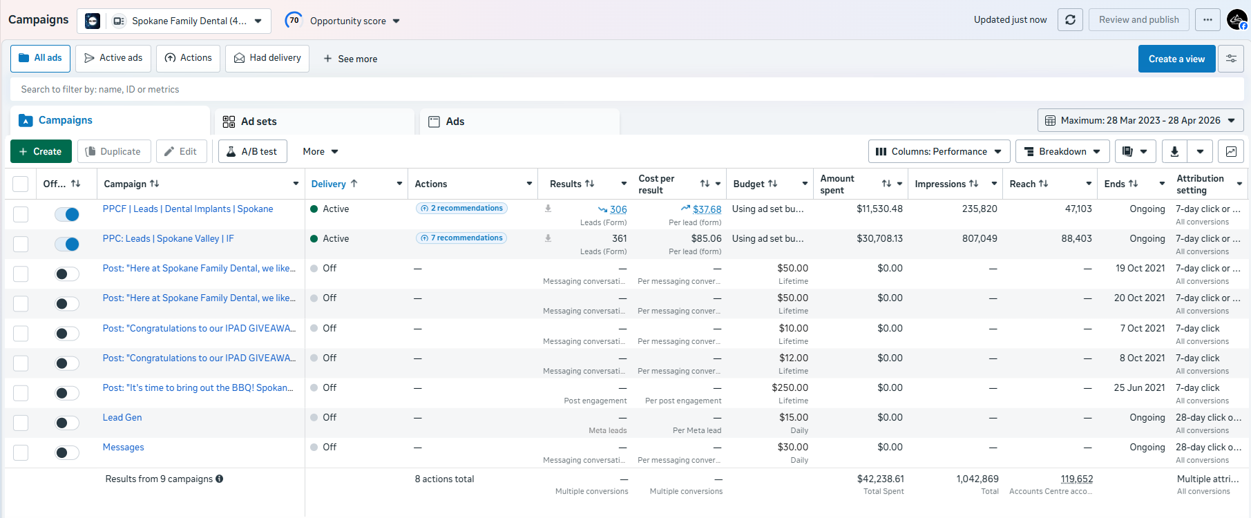This screenshot has height=518, width=1251.
Task: Sort by Impressions arrows icon
Action: pos(974,184)
